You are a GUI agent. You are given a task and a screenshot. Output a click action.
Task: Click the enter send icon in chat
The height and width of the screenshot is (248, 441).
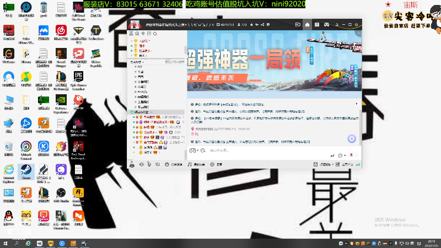(x=332, y=155)
